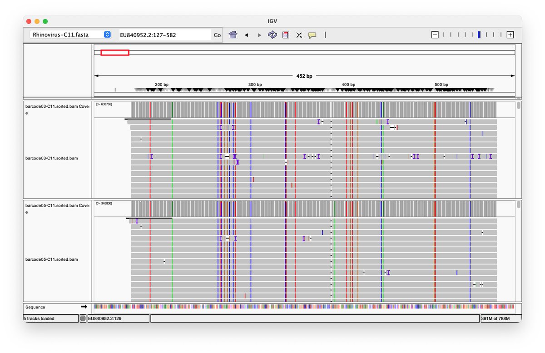
Task: Click the zoom out minus button
Action: tap(435, 35)
